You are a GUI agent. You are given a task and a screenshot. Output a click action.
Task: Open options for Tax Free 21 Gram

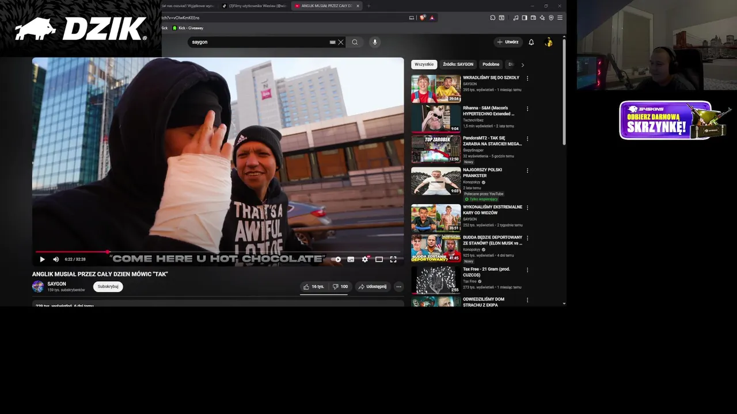[x=527, y=269]
